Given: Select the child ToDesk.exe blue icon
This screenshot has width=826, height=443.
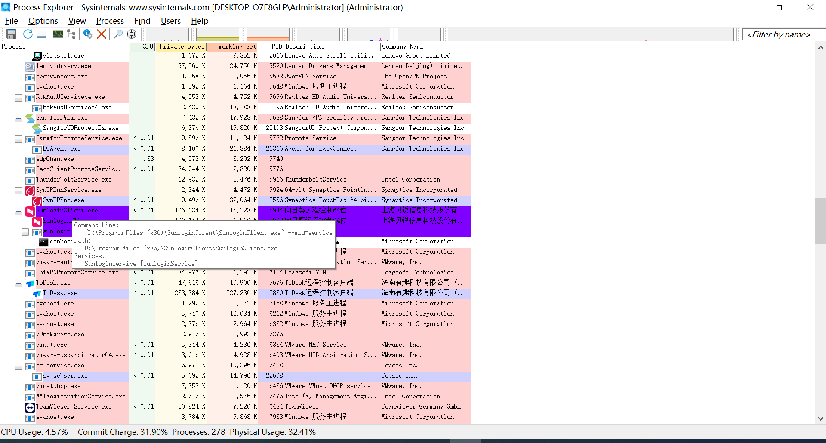Looking at the screenshot, I should [x=37, y=293].
